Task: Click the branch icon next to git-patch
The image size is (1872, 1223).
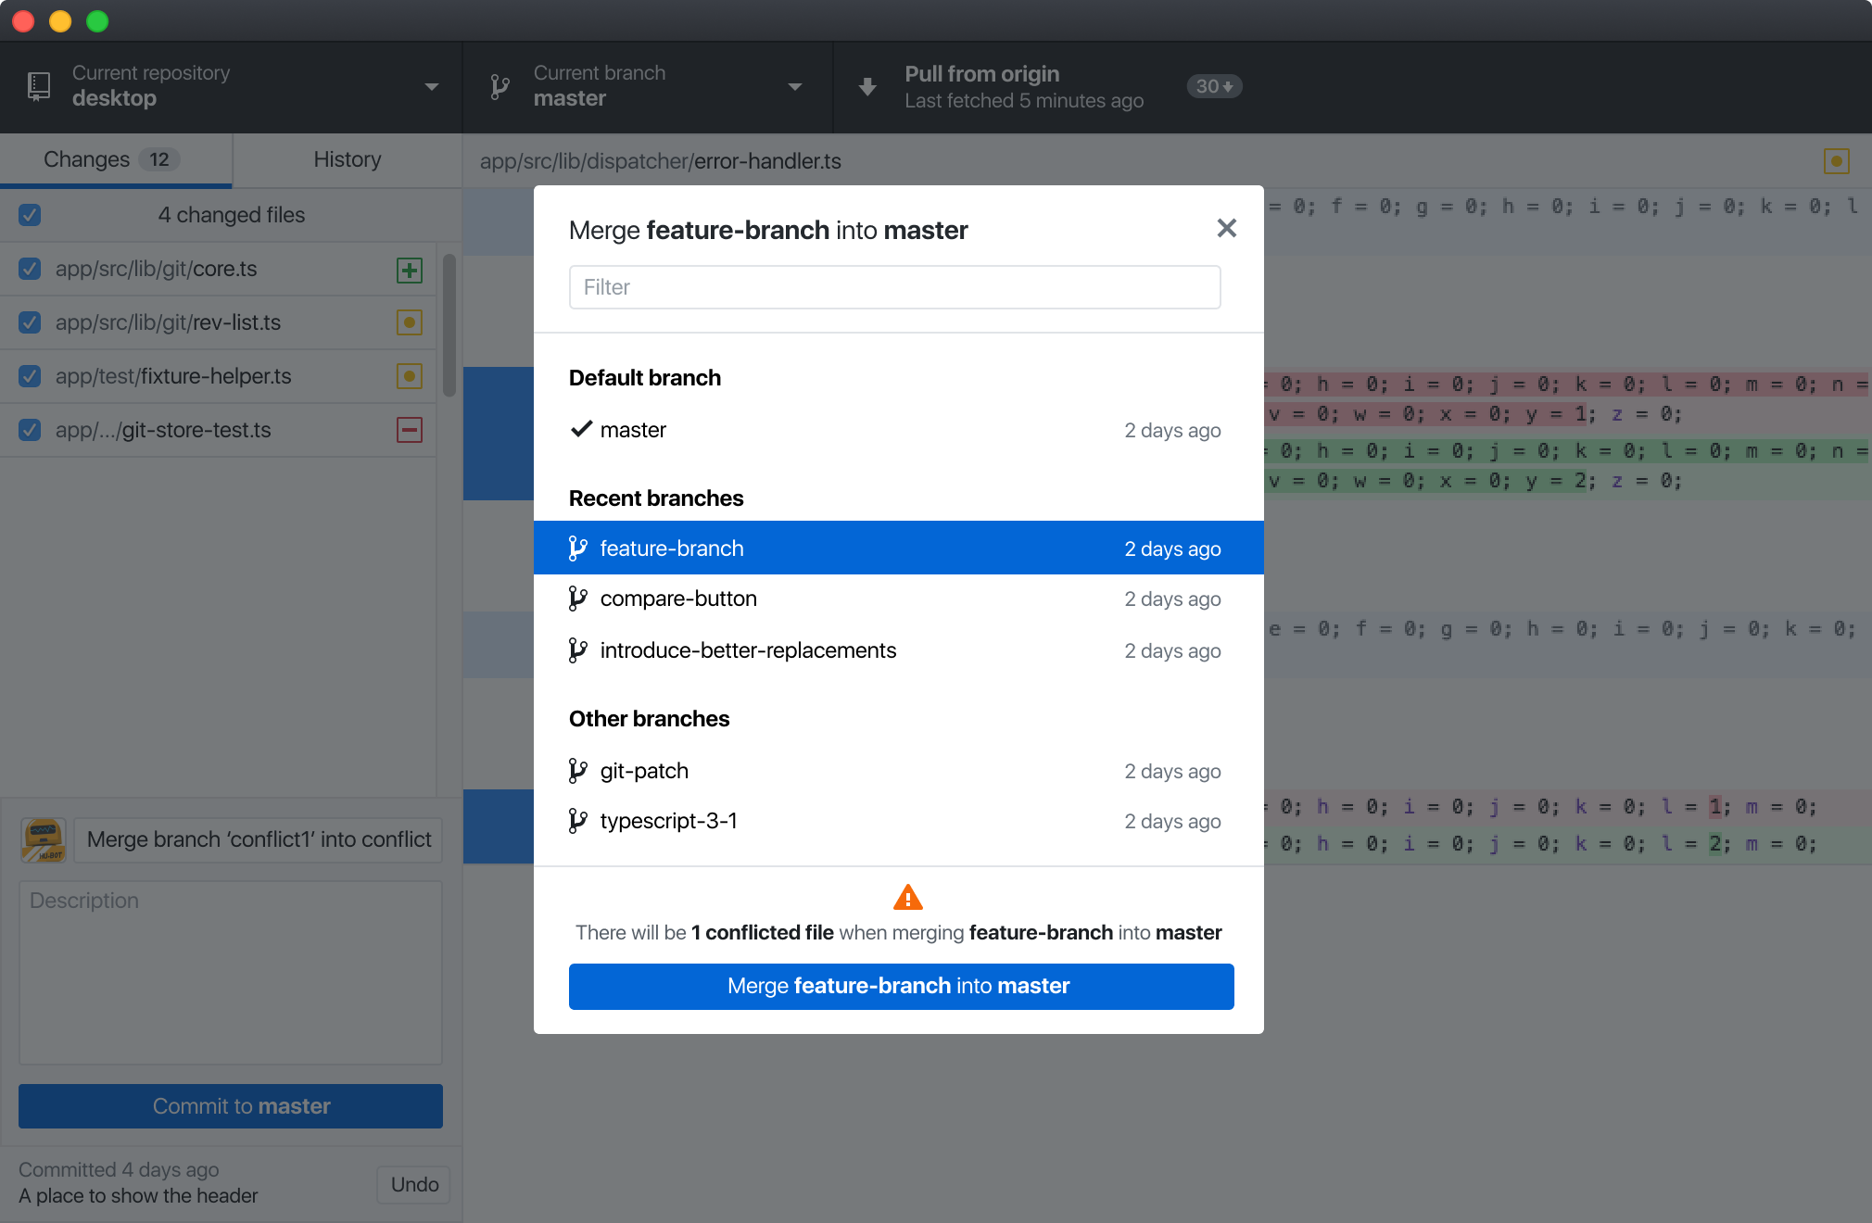Action: (x=578, y=770)
